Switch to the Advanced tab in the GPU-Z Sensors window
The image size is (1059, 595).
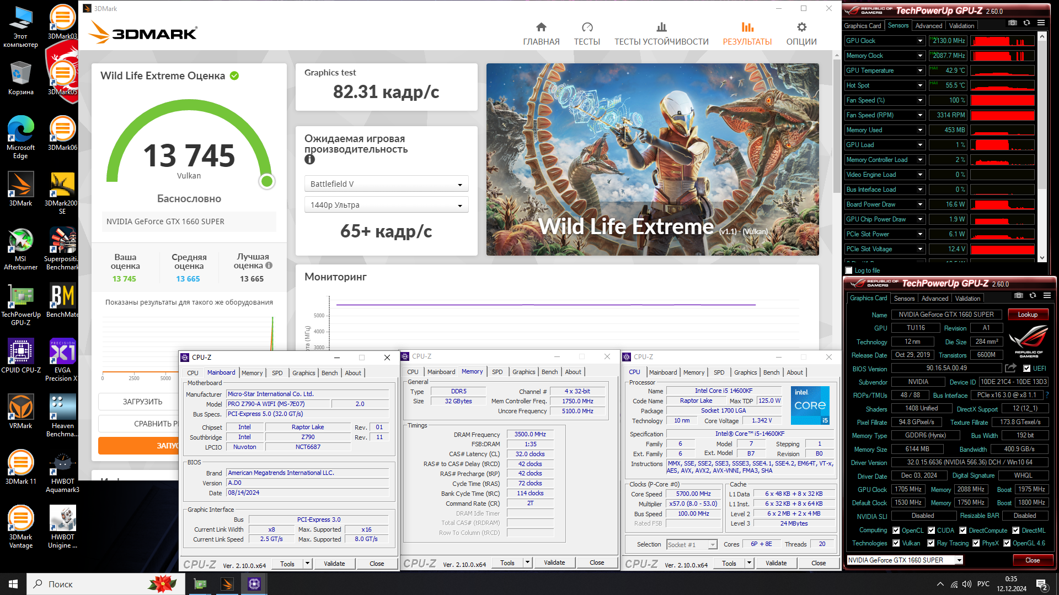[928, 26]
